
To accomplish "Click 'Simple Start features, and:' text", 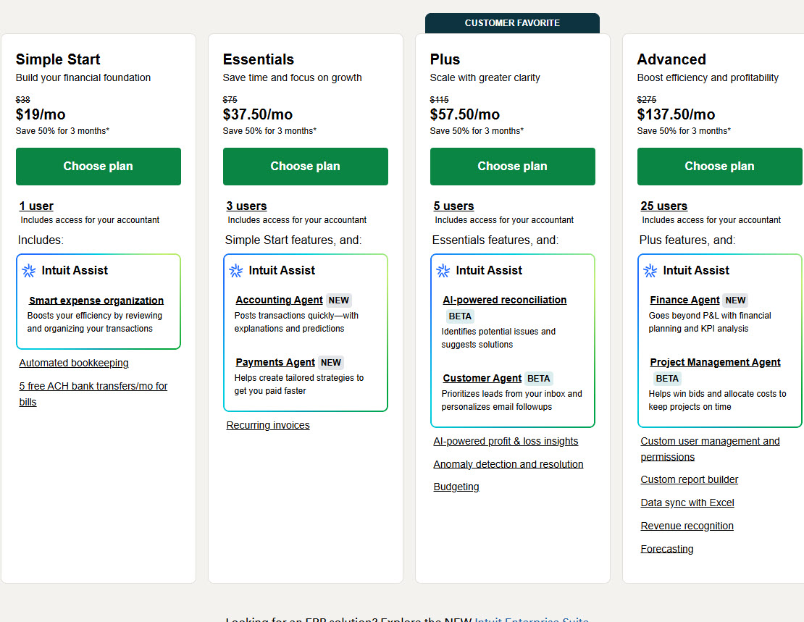I will click(x=293, y=240).
